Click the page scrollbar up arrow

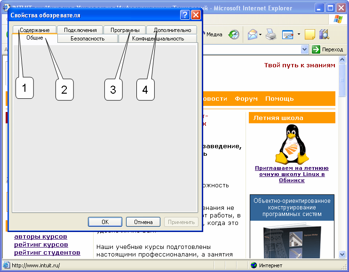342,59
